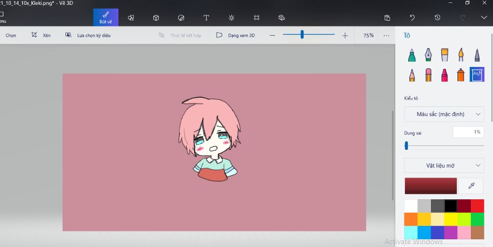This screenshot has width=493, height=247.
Task: Choose the light gray swatch
Action: pyautogui.click(x=424, y=206)
